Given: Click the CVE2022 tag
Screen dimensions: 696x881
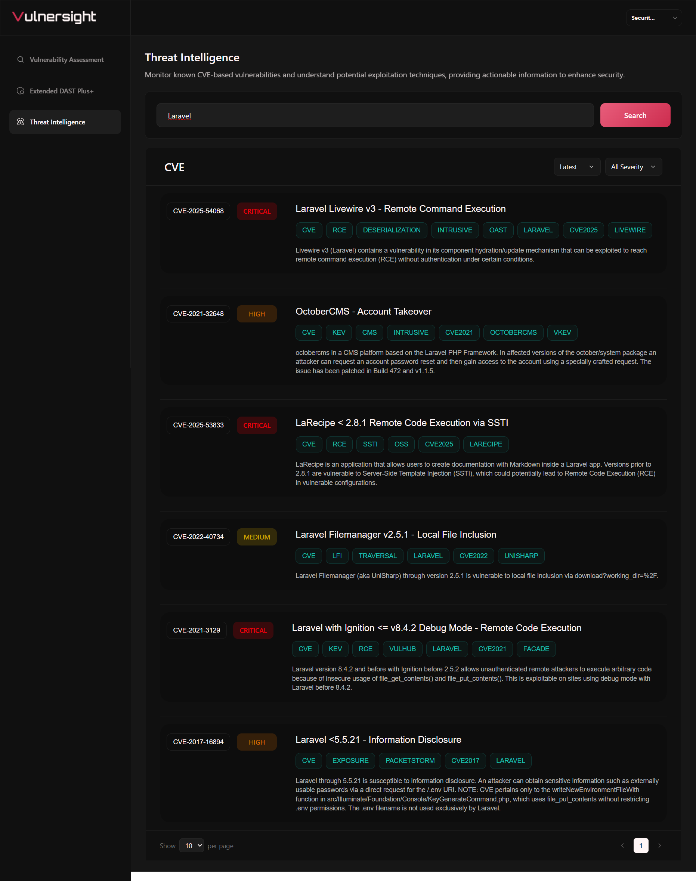Looking at the screenshot, I should tap(473, 556).
